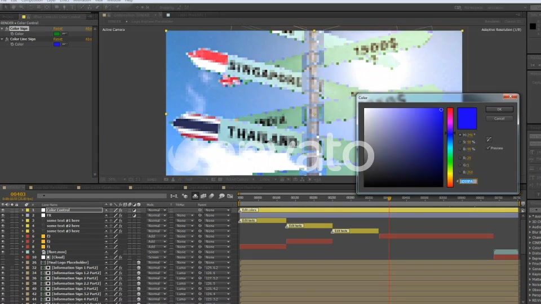Toggle Frame Blending for the timeline
Viewport: 541px width, 304px height.
point(203,196)
